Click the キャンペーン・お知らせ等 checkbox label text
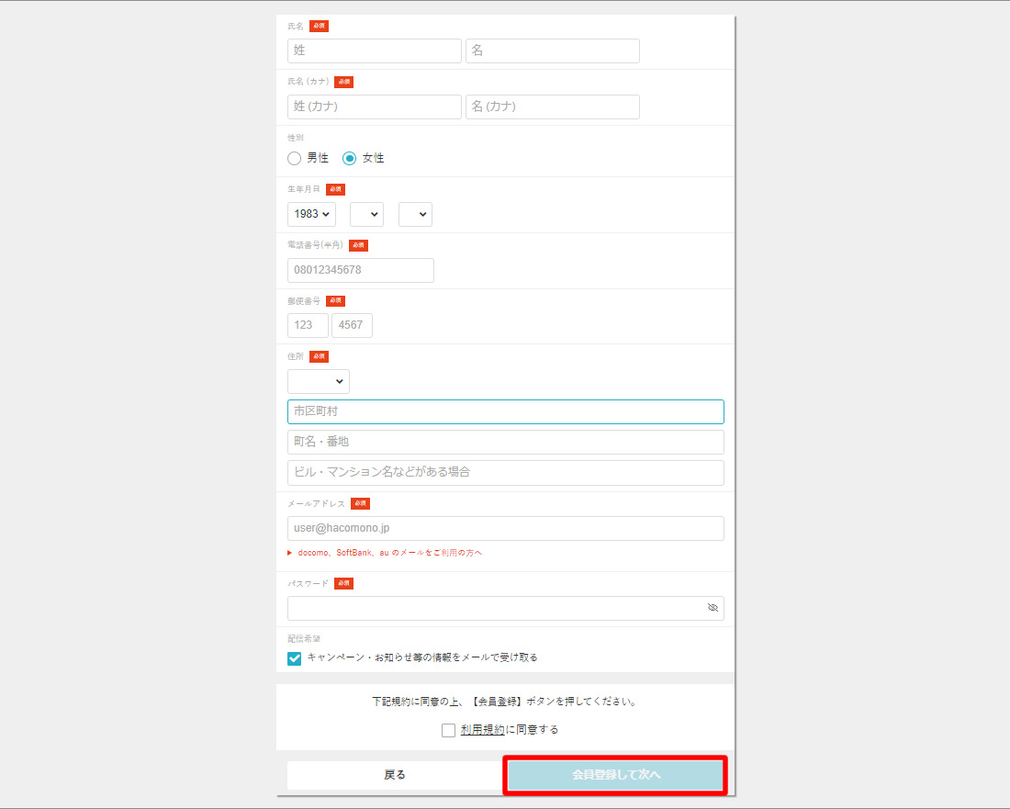 422,657
